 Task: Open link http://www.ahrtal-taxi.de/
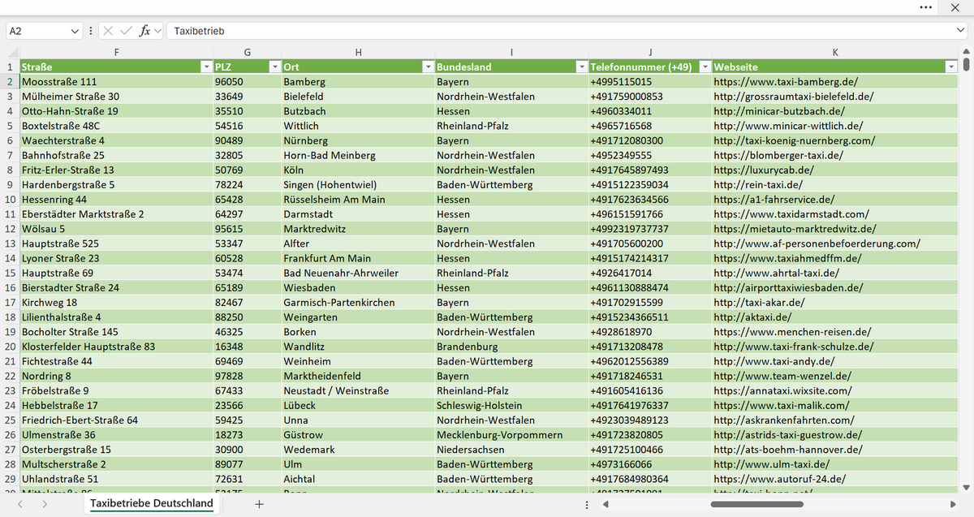776,273
